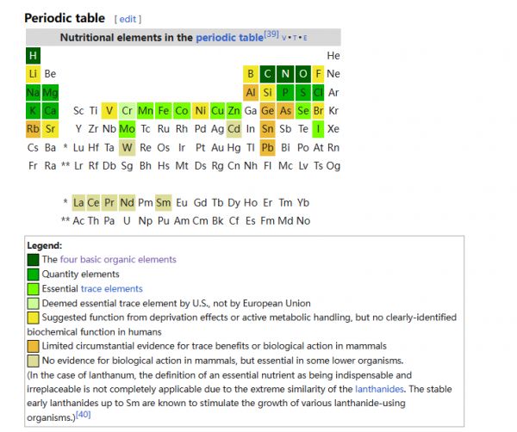Click the Carbon (C) element cell
This screenshot has width=517, height=432.
pos(267,74)
